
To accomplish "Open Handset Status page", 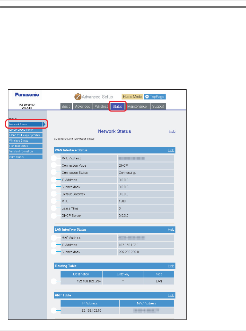I will pos(26,146).
